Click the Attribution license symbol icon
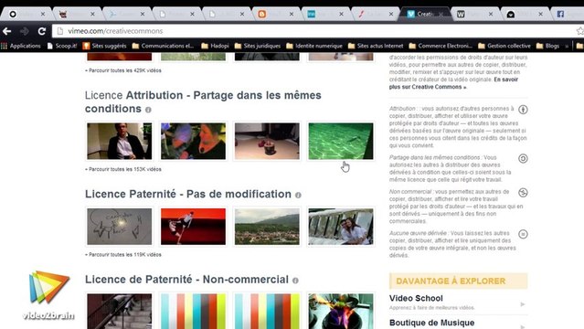Viewport: 584px width, 329px height. [x=523, y=110]
